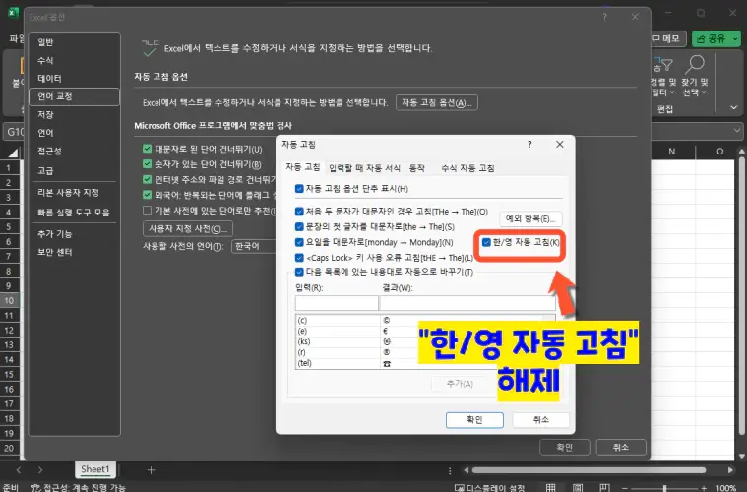Image resolution: width=747 pixels, height=492 pixels.
Task: Select column N header in the worksheet
Action: coord(672,152)
